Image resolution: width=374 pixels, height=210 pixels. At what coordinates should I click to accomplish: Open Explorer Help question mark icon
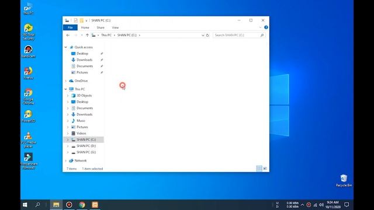[266, 27]
